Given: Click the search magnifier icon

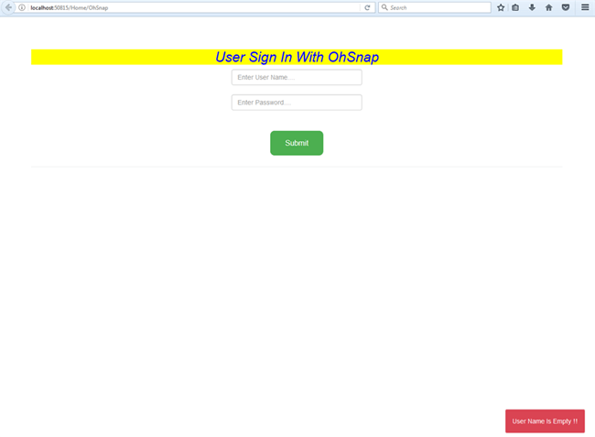Looking at the screenshot, I should (384, 7).
